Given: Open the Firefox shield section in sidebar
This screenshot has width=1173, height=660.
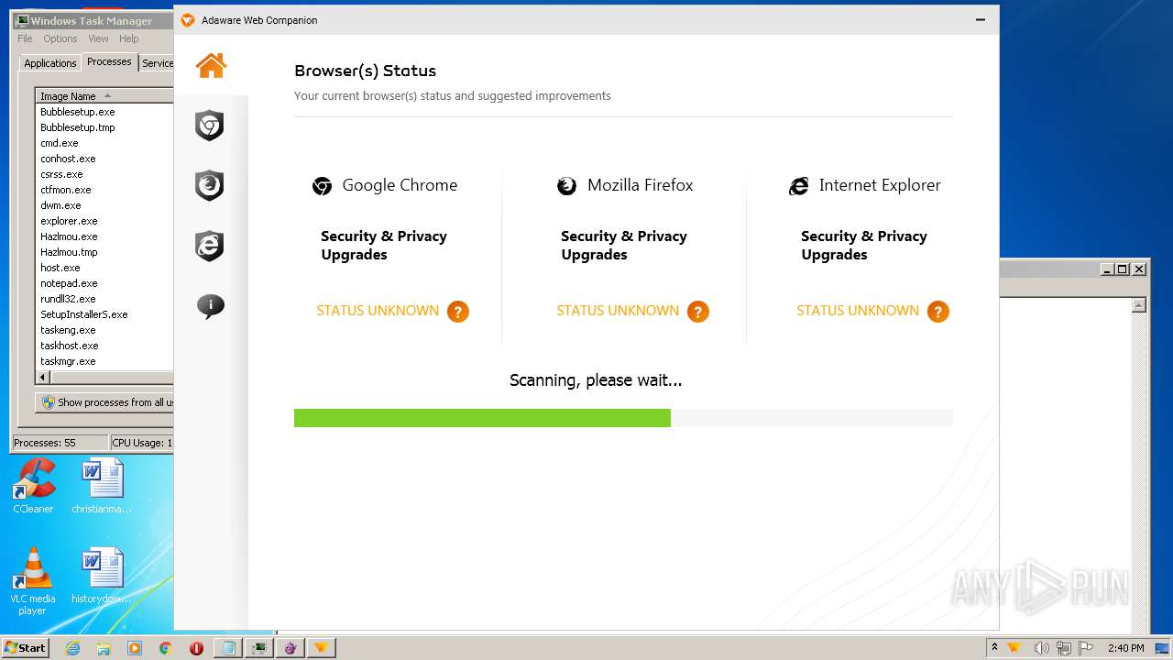Looking at the screenshot, I should [210, 186].
